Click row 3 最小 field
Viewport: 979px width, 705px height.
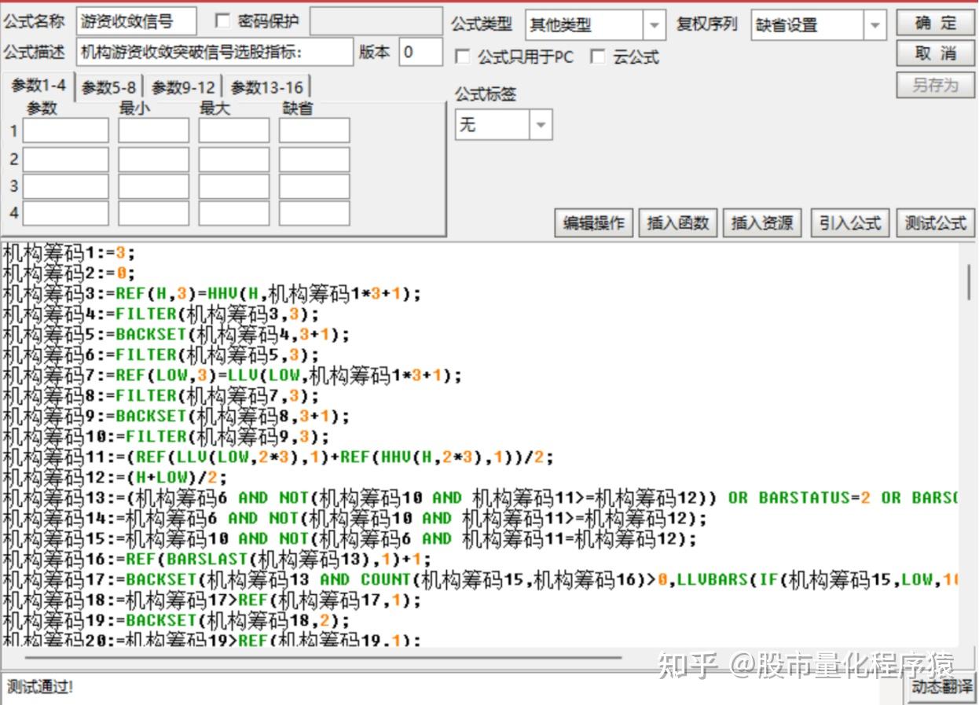coord(154,186)
